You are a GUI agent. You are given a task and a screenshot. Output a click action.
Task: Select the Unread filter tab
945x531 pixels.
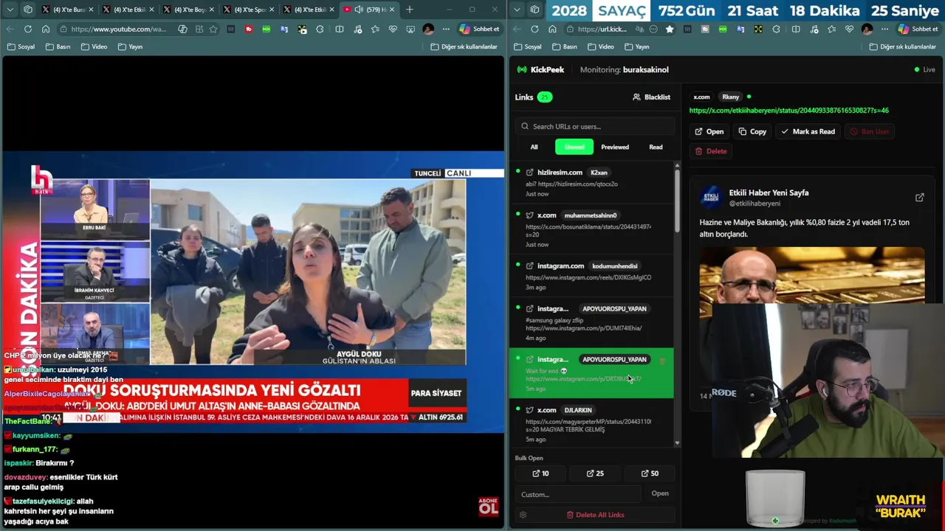click(574, 147)
